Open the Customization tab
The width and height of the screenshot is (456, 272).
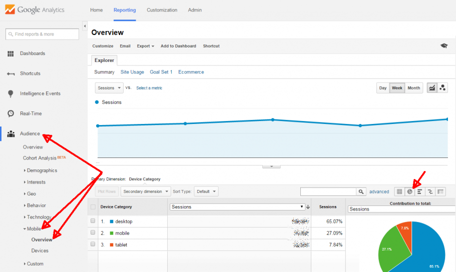162,10
